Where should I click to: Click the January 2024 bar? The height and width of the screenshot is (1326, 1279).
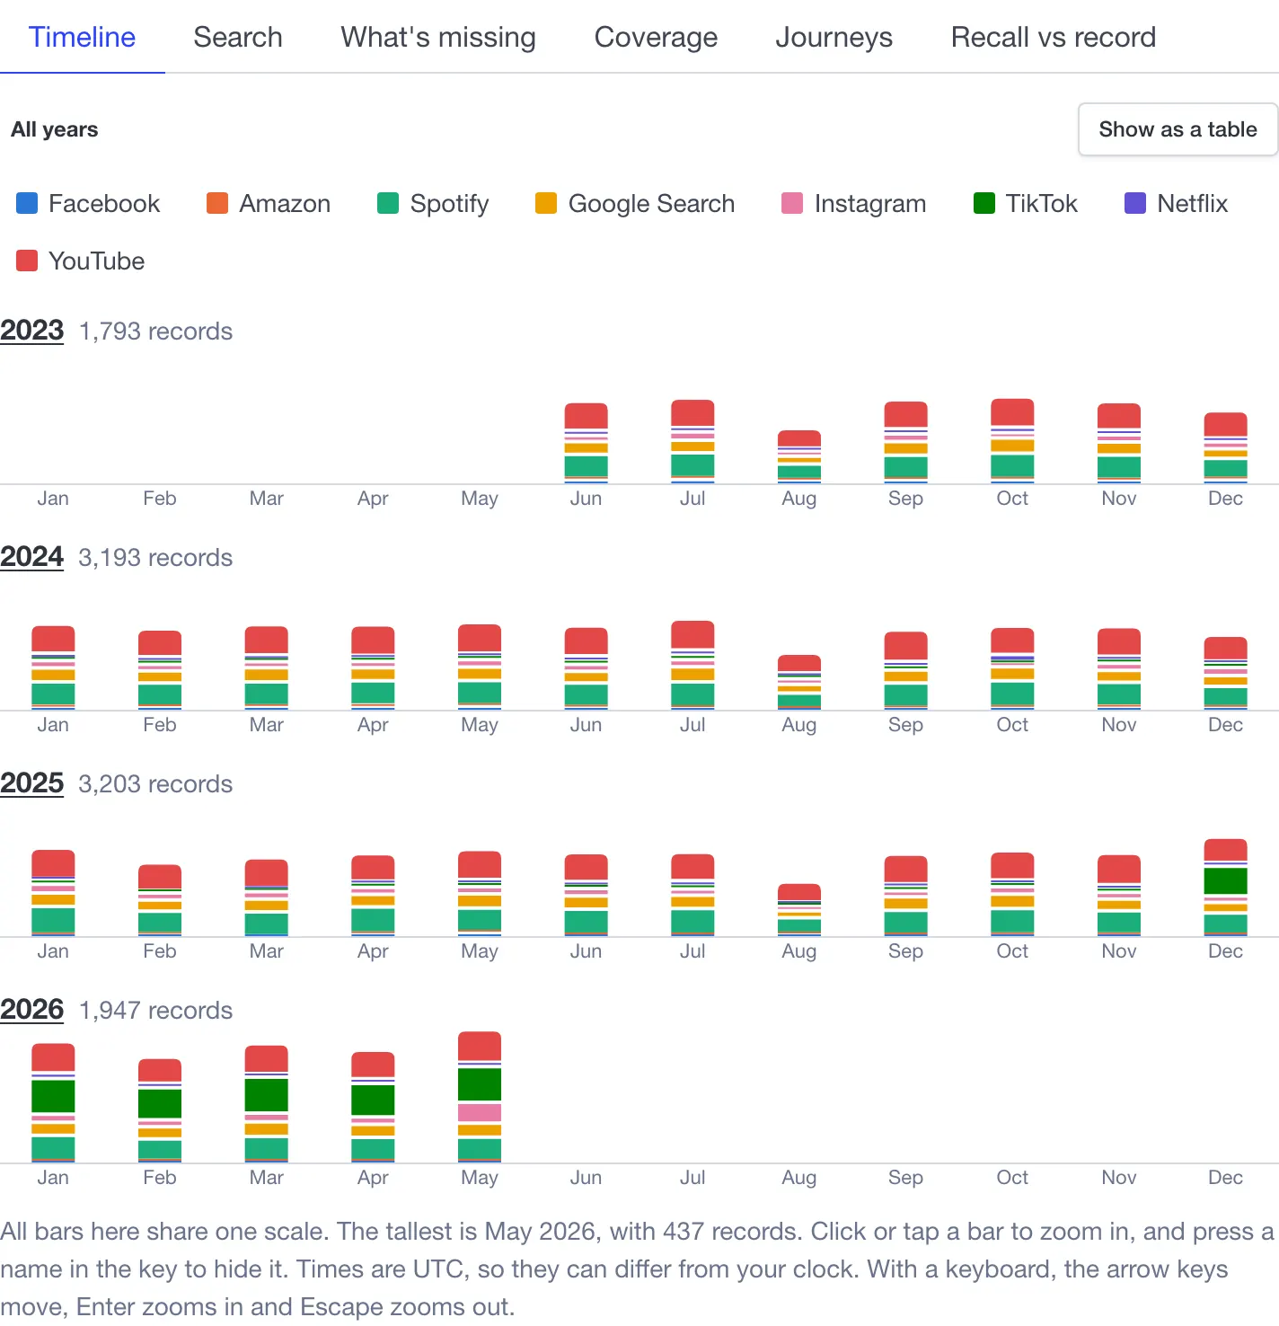[53, 668]
